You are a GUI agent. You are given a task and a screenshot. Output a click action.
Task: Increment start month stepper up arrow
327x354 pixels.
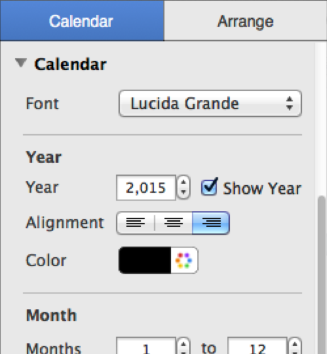(x=184, y=345)
